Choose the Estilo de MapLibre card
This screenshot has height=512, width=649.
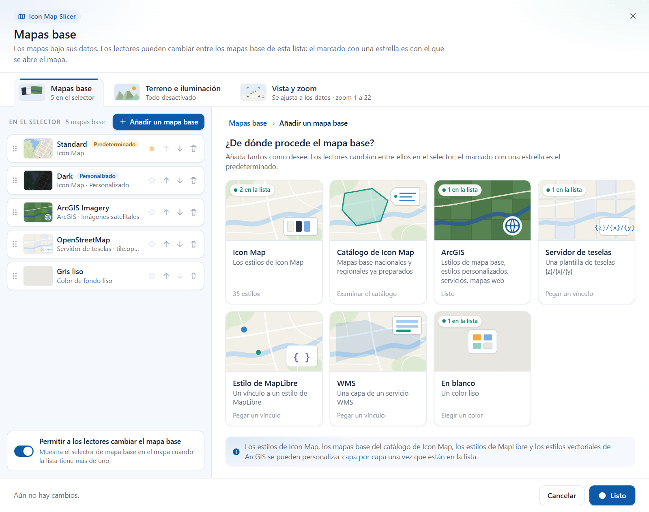274,368
